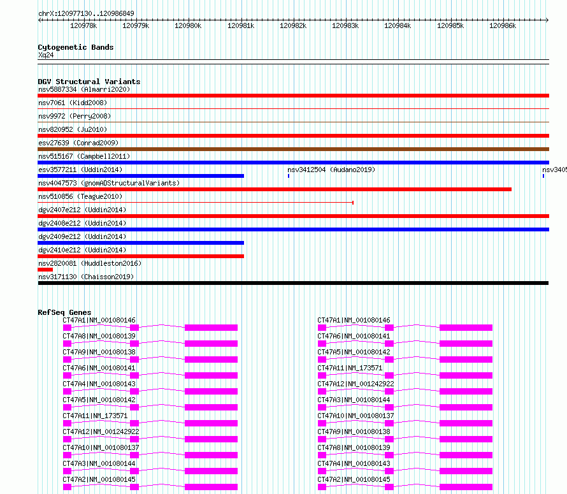The width and height of the screenshot is (567, 494).
Task: Click the Xq24 band label
Action: tap(46, 55)
